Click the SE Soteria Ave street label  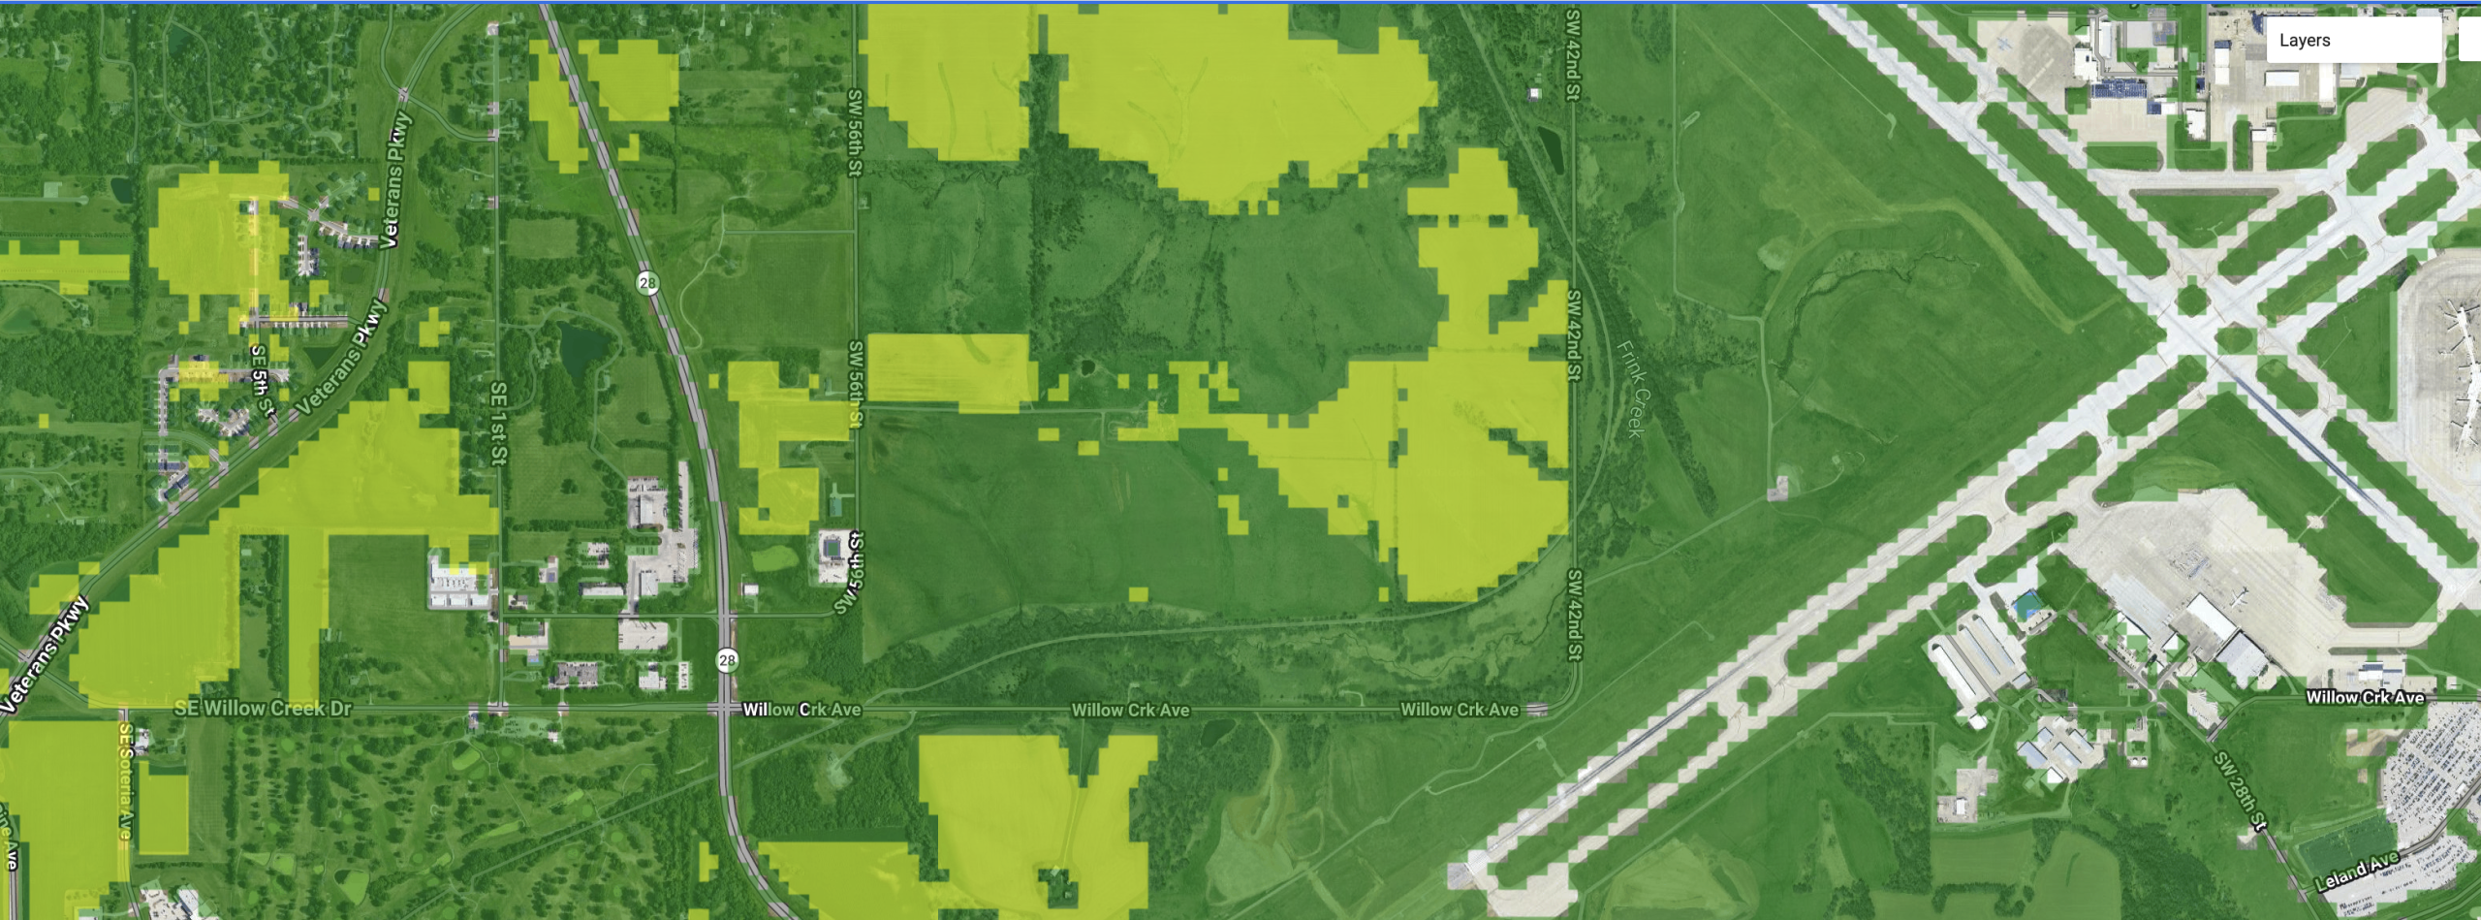pyautogui.click(x=125, y=780)
